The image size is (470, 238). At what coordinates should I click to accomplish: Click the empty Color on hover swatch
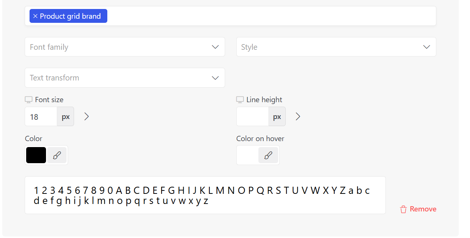[248, 155]
